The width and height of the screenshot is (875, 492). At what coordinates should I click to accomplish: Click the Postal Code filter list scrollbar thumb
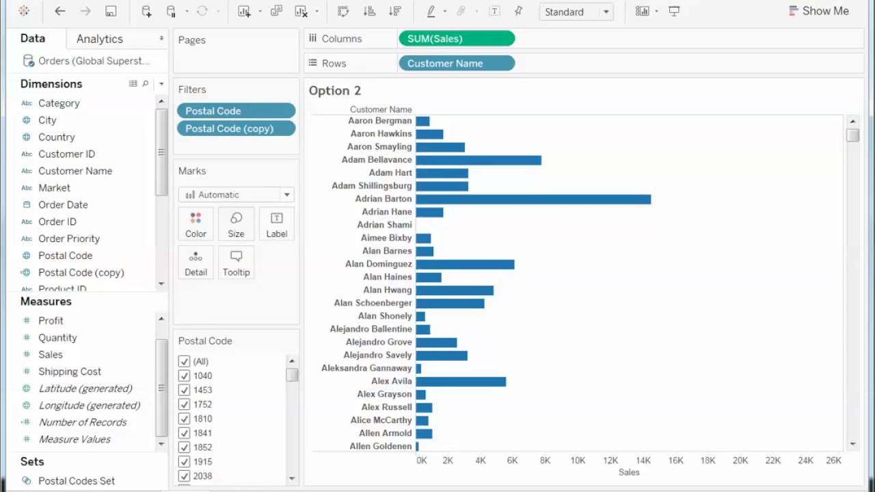pyautogui.click(x=292, y=375)
